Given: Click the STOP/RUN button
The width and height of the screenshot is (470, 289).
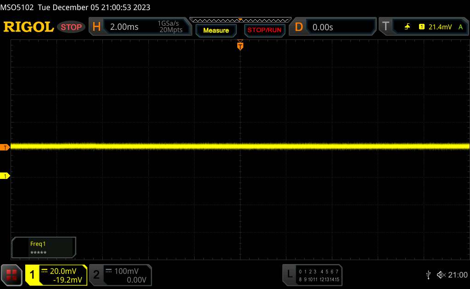Looking at the screenshot, I should tap(264, 30).
